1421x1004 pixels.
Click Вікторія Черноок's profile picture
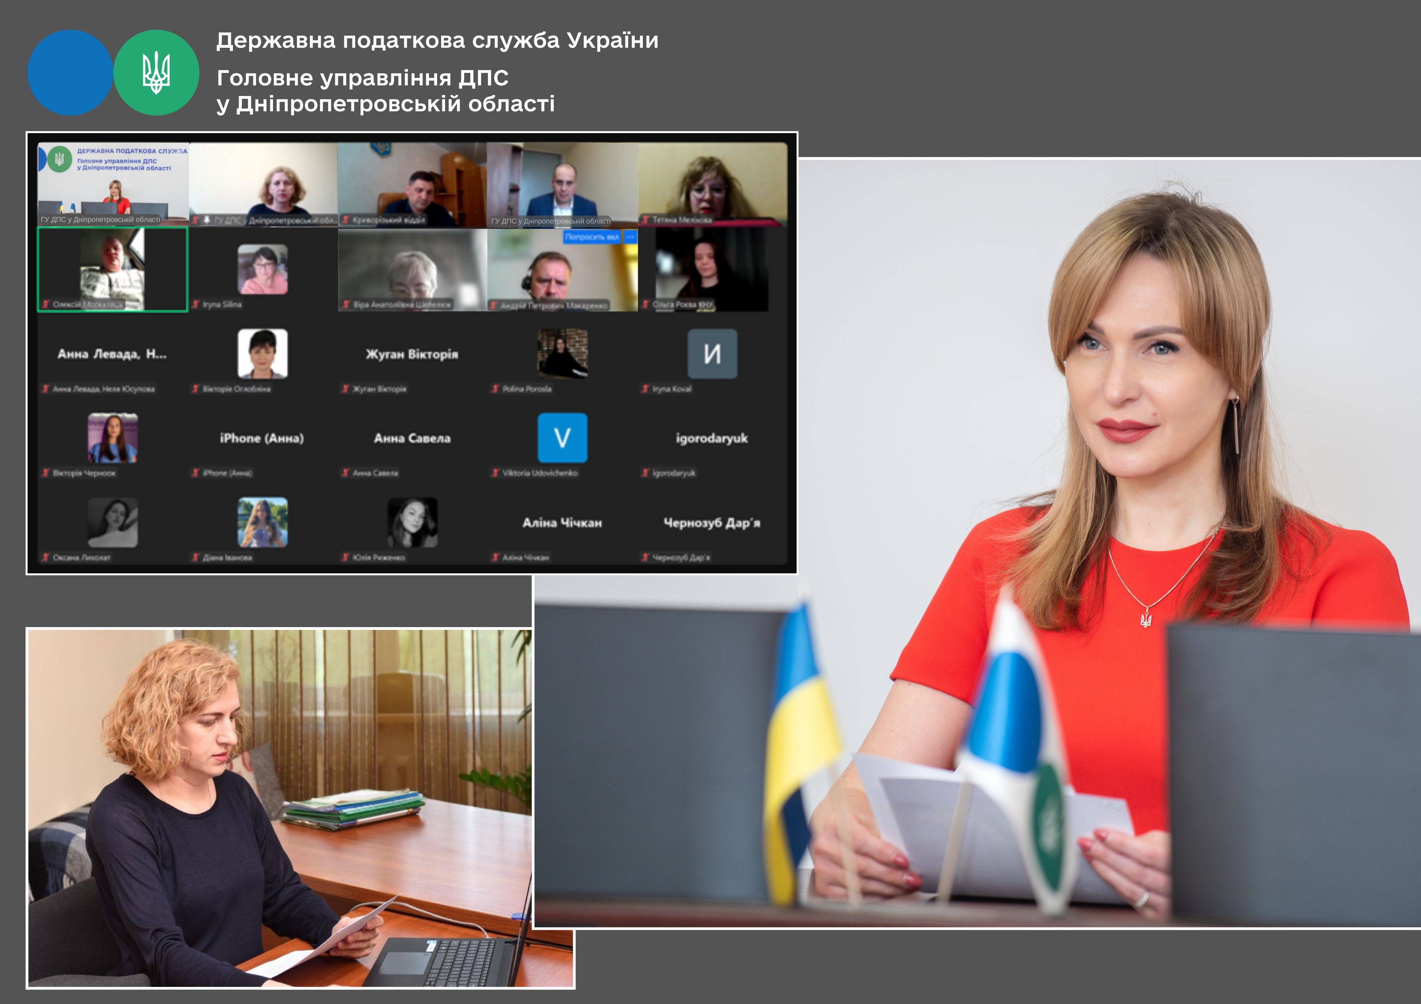[113, 438]
